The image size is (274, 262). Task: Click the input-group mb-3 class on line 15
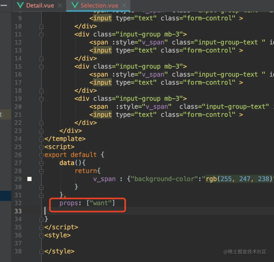(149, 66)
